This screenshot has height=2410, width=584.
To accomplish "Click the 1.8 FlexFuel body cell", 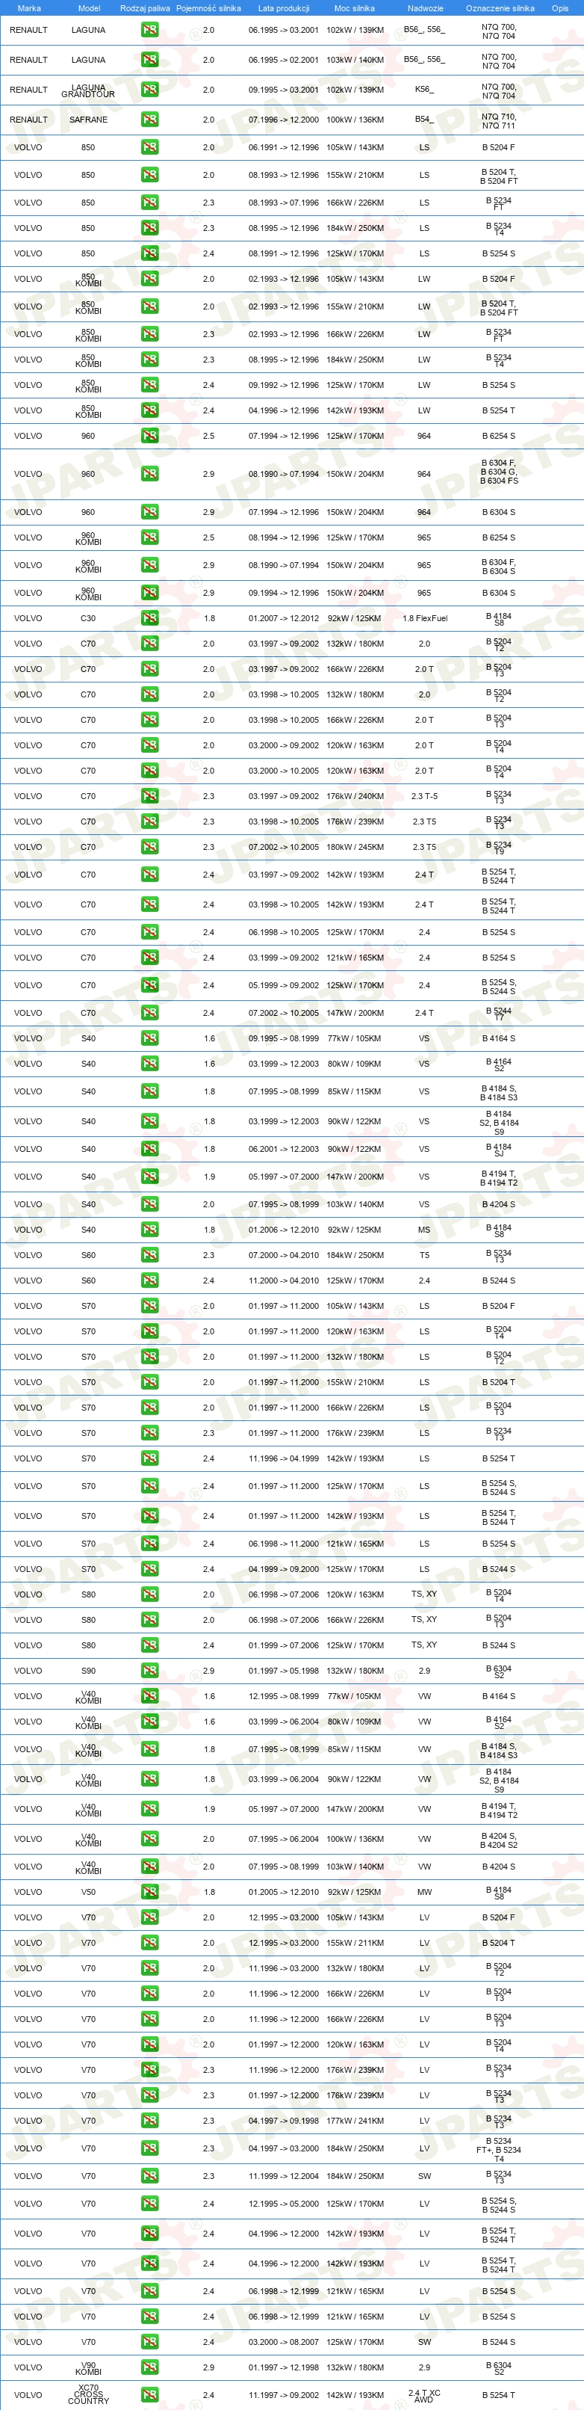I will click(x=424, y=618).
